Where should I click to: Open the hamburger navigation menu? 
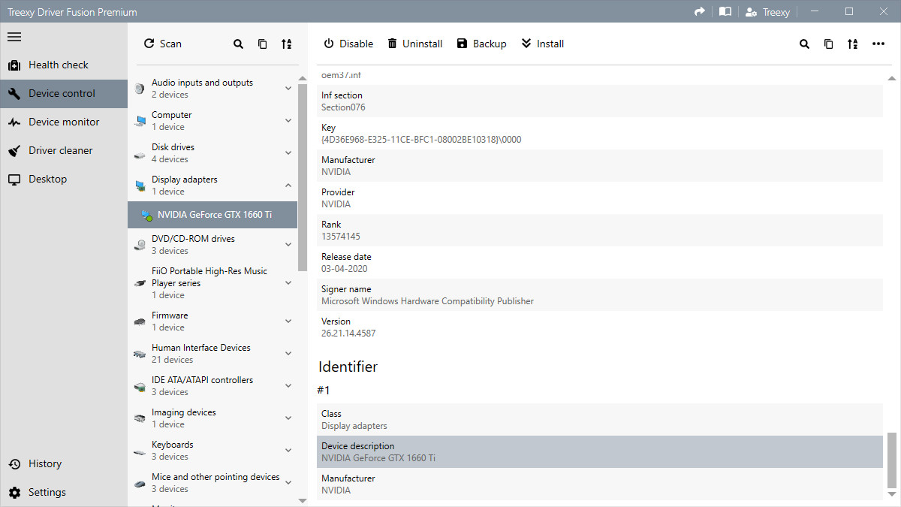tap(14, 38)
